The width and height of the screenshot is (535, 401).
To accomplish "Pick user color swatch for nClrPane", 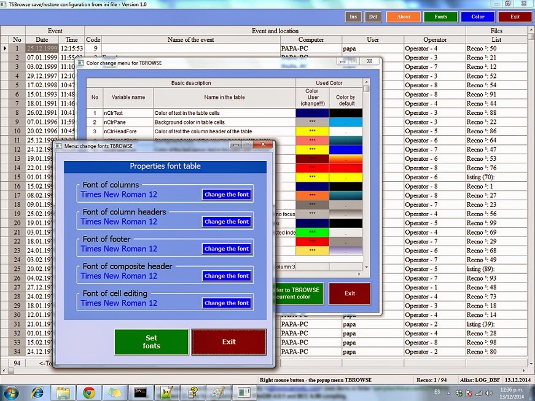I will pos(312,122).
